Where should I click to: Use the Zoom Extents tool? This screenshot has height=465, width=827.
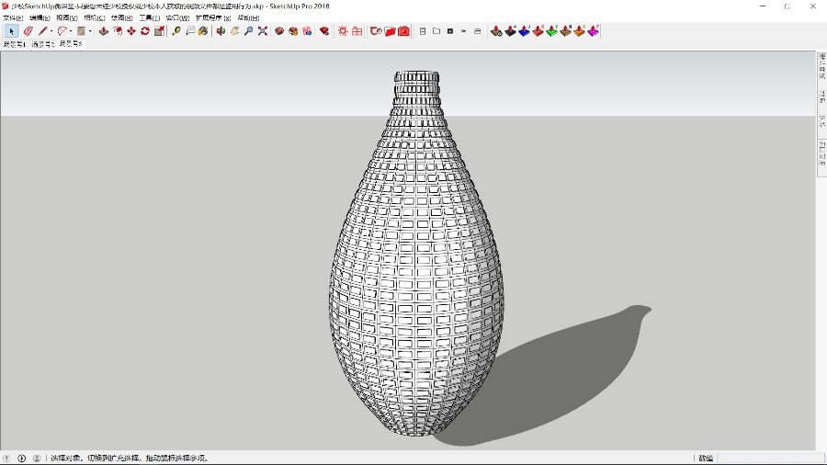(x=263, y=31)
